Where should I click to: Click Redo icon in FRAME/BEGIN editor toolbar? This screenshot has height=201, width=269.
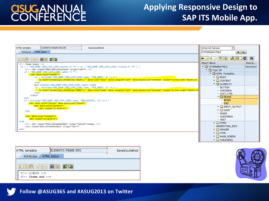coord(37,59)
